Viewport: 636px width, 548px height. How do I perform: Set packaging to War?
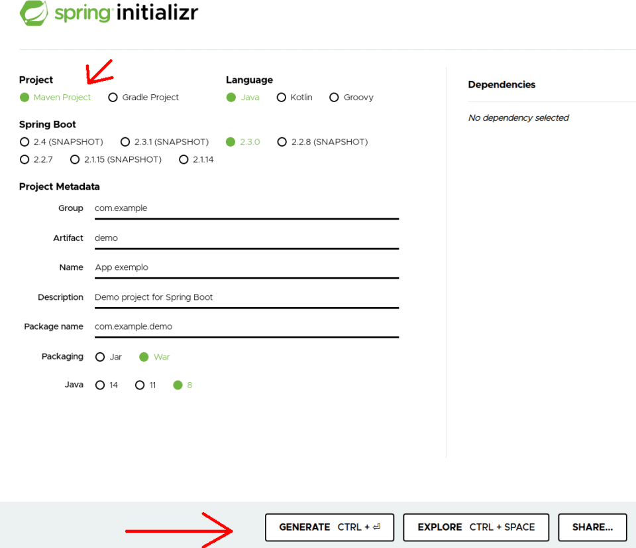(x=154, y=357)
